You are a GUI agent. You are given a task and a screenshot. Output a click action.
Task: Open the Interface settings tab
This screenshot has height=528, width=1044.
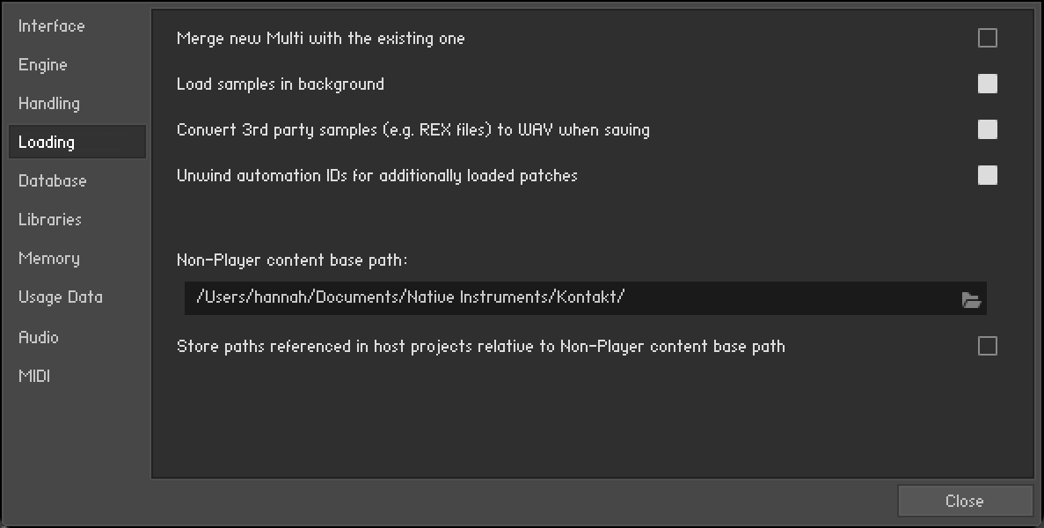[x=52, y=26]
